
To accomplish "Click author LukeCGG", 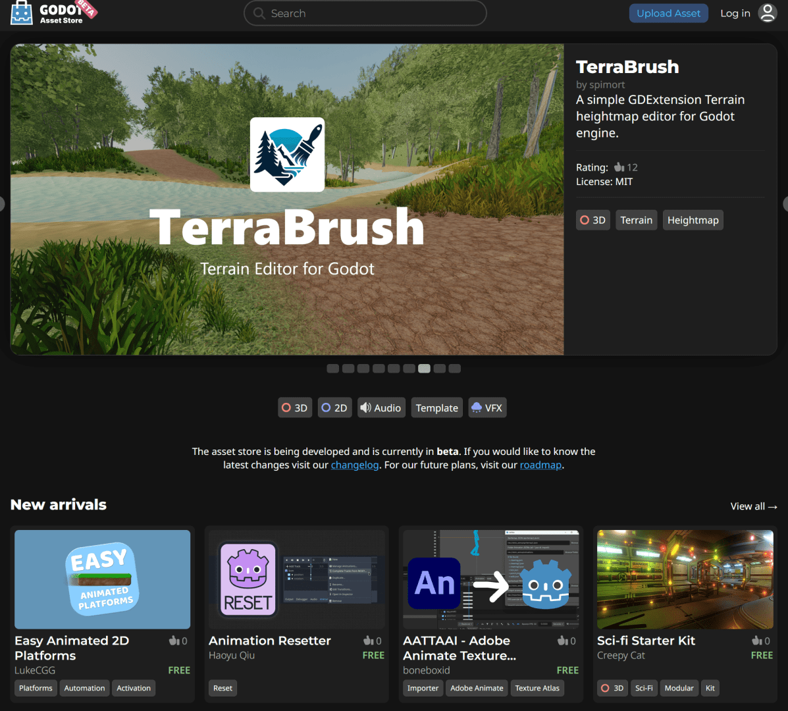I will point(35,670).
